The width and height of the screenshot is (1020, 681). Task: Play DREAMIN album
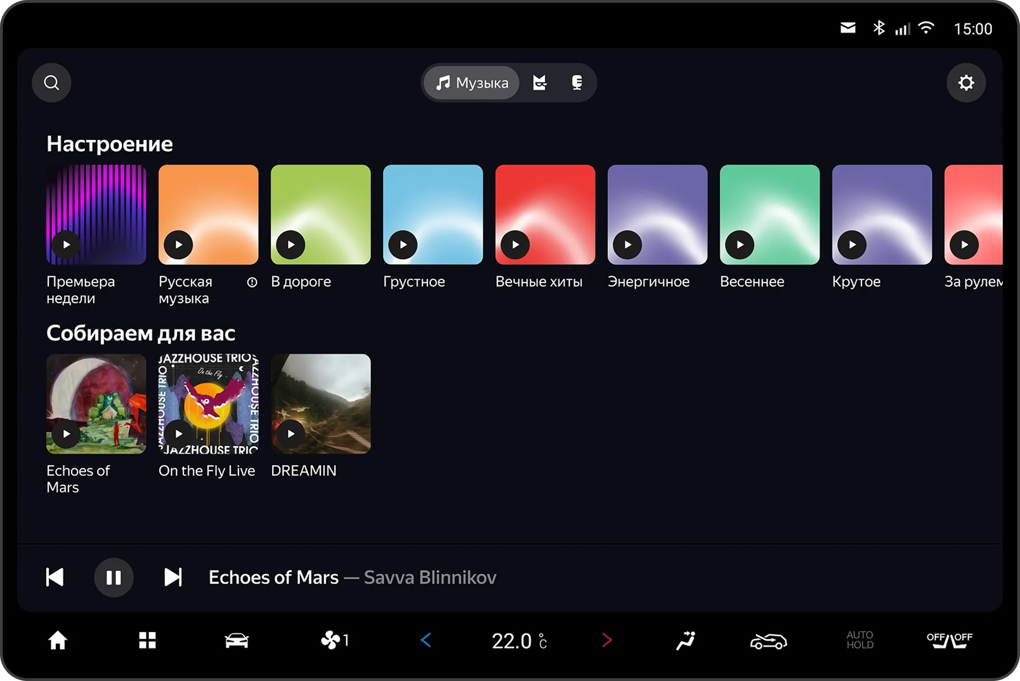tap(291, 434)
